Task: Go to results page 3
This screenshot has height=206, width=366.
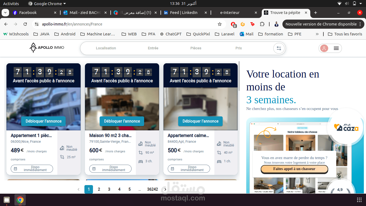Action: click(x=109, y=189)
